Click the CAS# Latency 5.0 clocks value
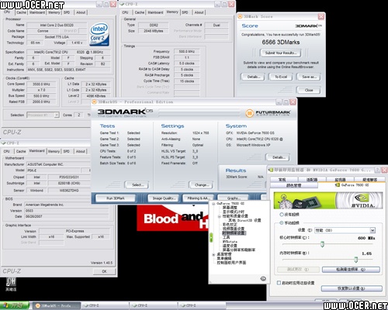Screen dimensions: 388x310 pyautogui.click(x=187, y=64)
